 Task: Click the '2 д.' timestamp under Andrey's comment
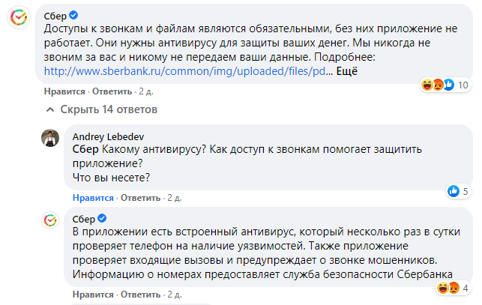(174, 198)
